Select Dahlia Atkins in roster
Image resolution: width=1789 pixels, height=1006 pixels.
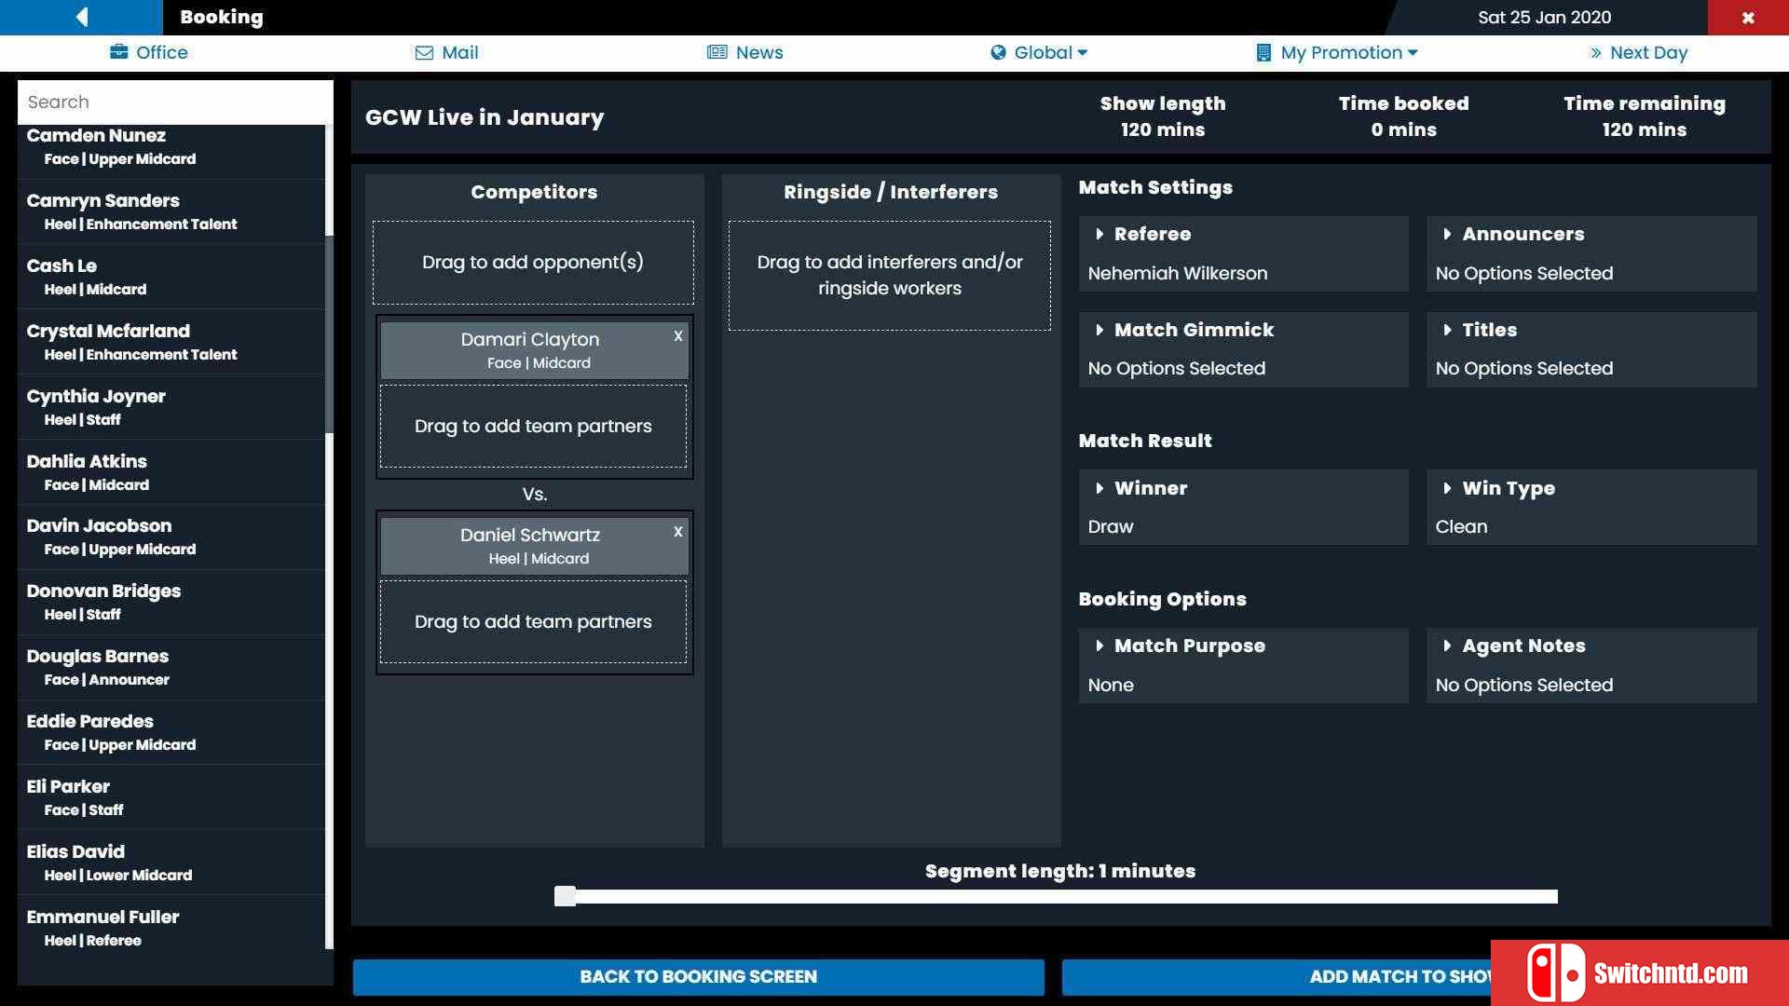171,472
